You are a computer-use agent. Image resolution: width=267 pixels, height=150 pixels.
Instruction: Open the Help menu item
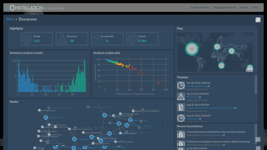pyautogui.click(x=255, y=7)
